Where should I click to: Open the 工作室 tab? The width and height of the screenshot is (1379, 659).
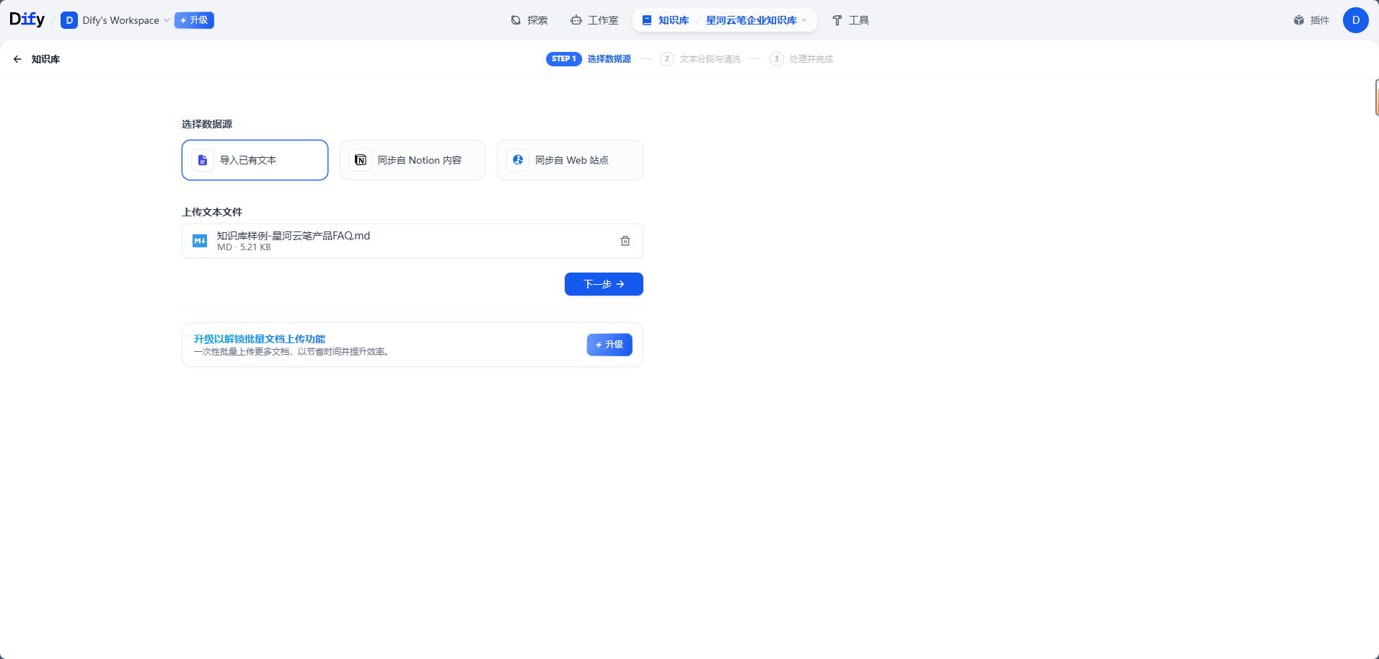(594, 20)
